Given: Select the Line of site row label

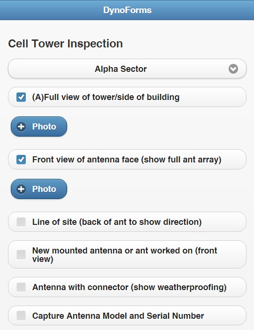Looking at the screenshot, I should (x=117, y=222).
